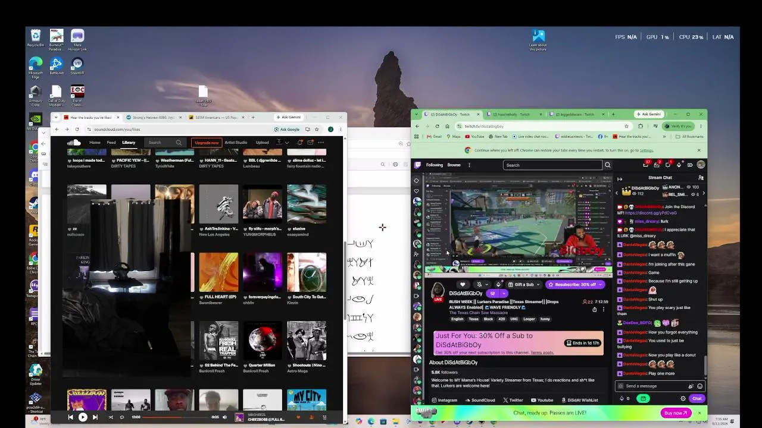The height and width of the screenshot is (428, 762).
Task: Open Twitch Browse nav item
Action: pos(454,165)
